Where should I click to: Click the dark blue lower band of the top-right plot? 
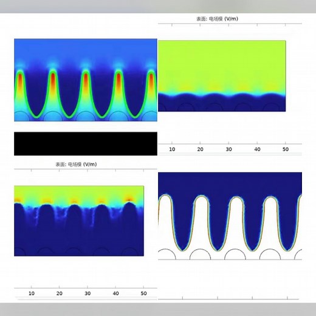click(222, 103)
